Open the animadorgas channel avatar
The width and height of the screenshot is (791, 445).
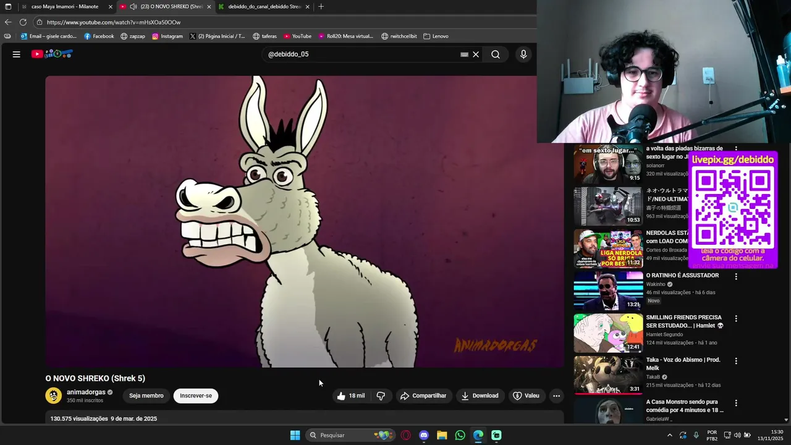pos(54,396)
